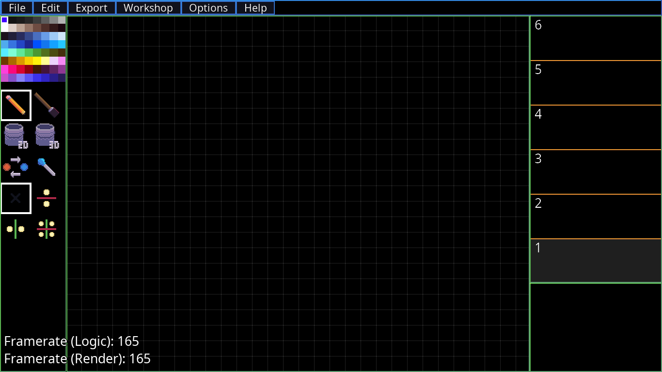
Task: Click the Framerate (Logic): 165 readout
Action: pyautogui.click(x=72, y=341)
